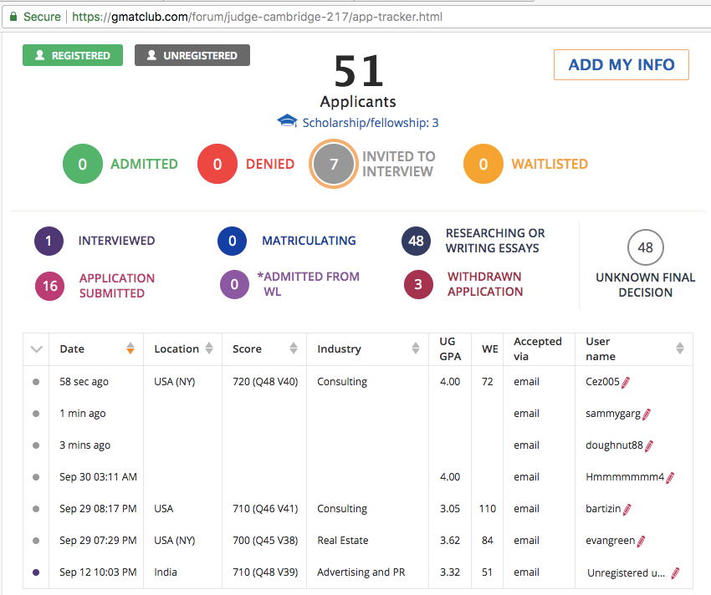Click the green secure padlock icon
The height and width of the screenshot is (595, 711).
point(13,17)
